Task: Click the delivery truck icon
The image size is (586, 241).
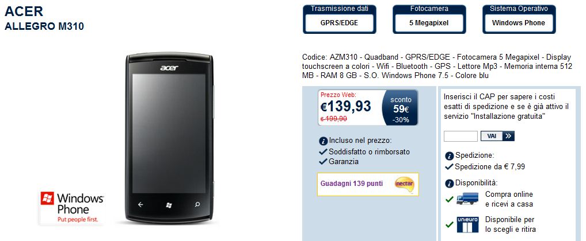Action: pos(467,199)
